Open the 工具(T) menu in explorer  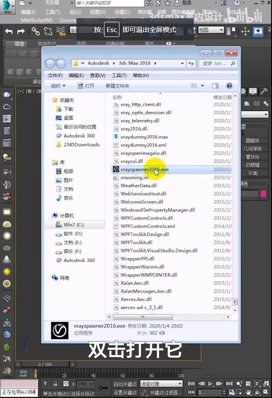(x=119, y=75)
